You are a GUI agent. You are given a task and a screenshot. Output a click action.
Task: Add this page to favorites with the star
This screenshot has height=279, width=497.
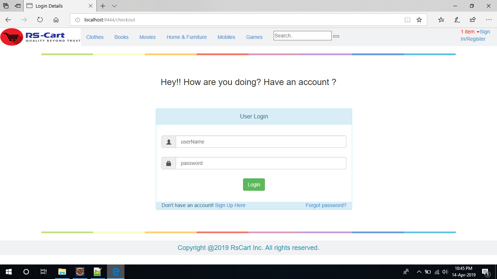pos(419,20)
